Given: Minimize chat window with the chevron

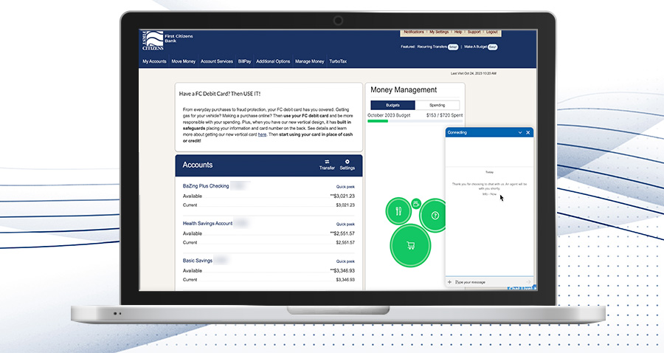Looking at the screenshot, I should 519,132.
